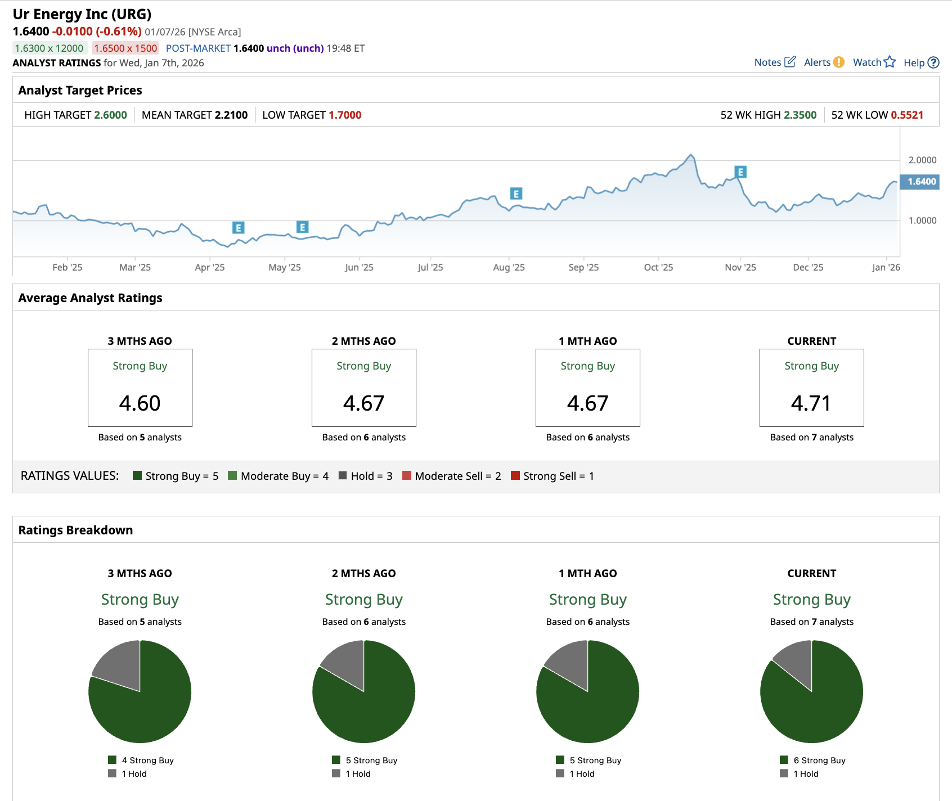This screenshot has width=952, height=801.
Task: Click the 'MEAN TARGET 2.2100' value
Action: coord(195,115)
